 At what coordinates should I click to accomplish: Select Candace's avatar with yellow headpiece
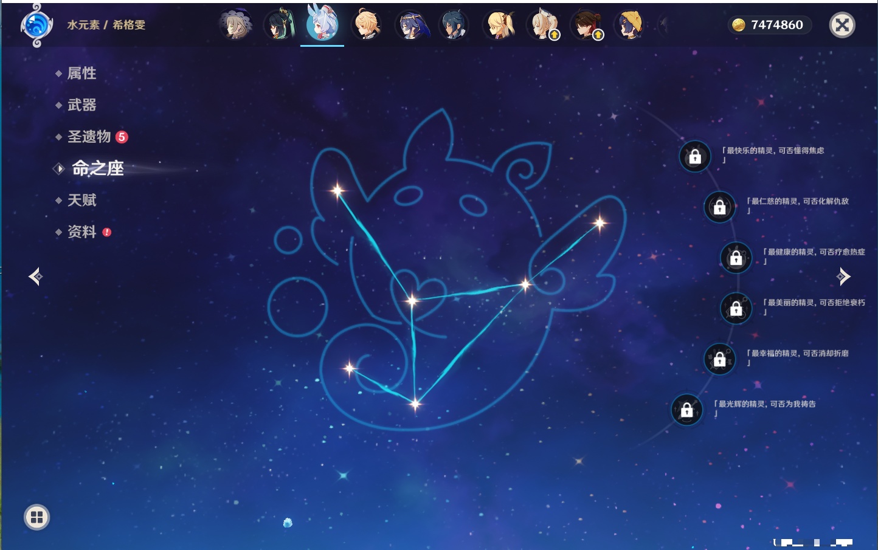coord(629,25)
